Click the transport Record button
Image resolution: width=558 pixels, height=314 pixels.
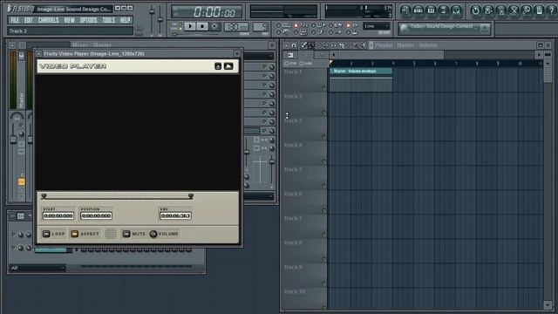pyautogui.click(x=214, y=26)
